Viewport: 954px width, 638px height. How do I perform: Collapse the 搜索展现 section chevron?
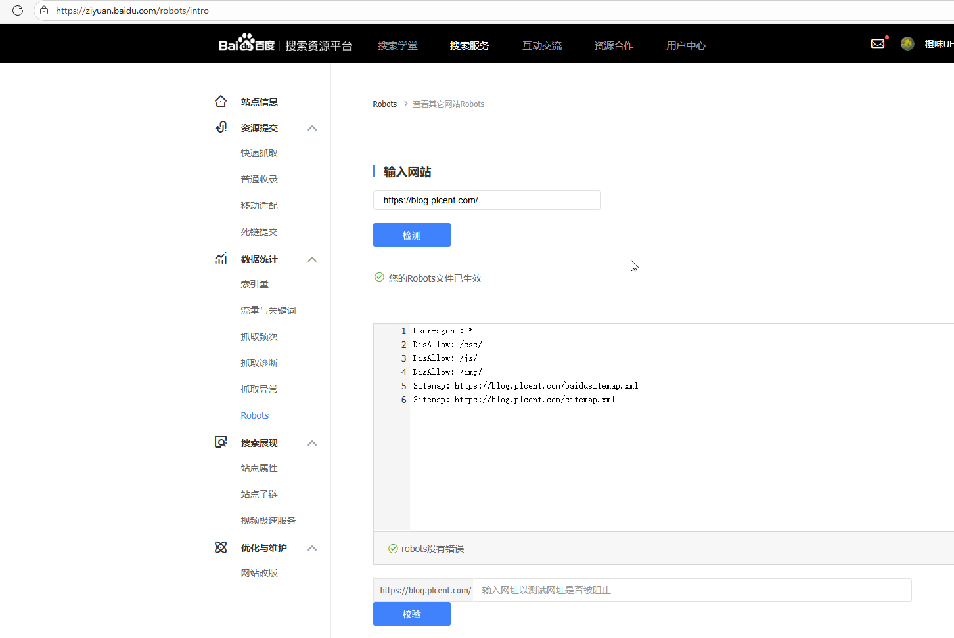click(x=312, y=443)
